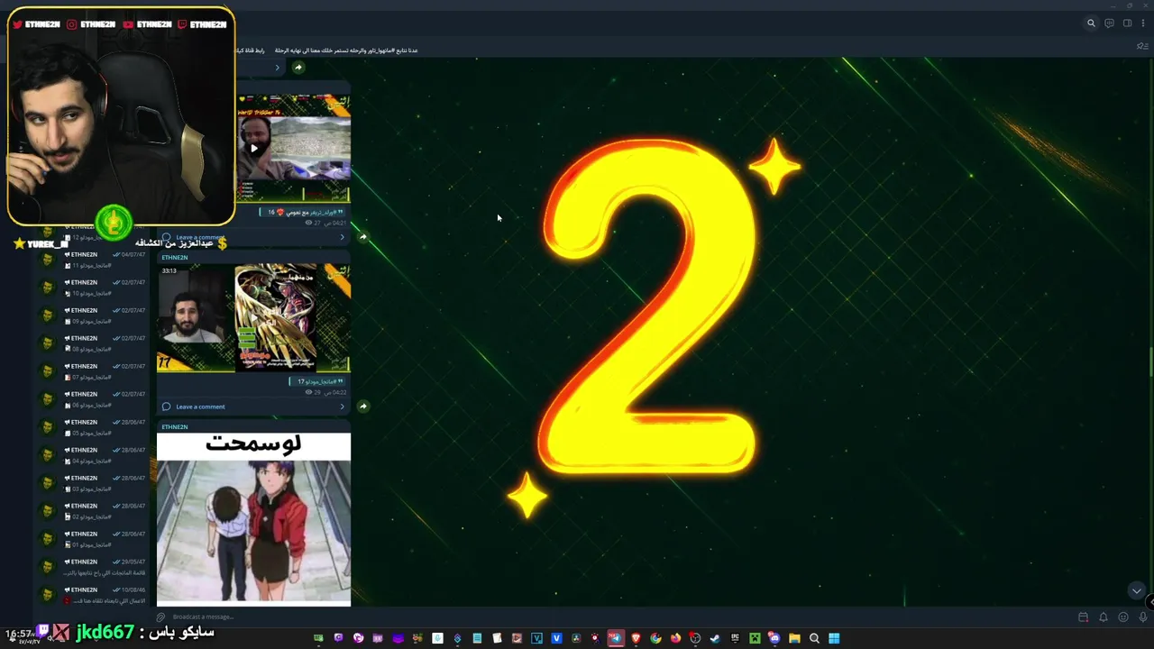Select list row مانجا_مودلو 09

[95, 316]
